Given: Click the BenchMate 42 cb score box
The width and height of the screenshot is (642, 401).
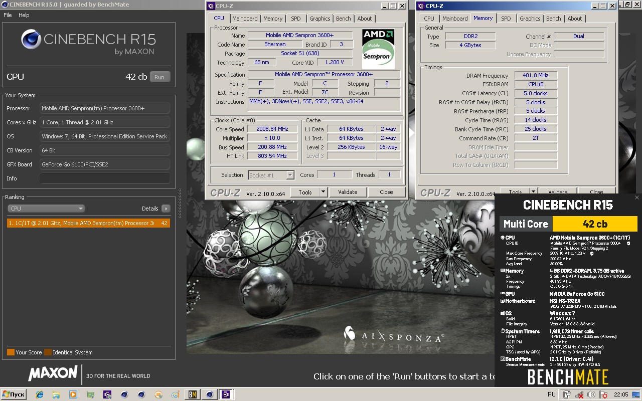Looking at the screenshot, I should (x=595, y=224).
